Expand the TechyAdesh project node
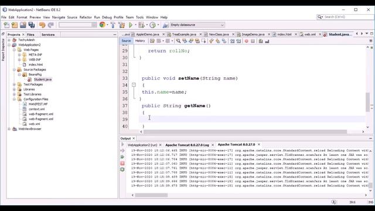Screen dimensions: 375x211 pos(9,40)
